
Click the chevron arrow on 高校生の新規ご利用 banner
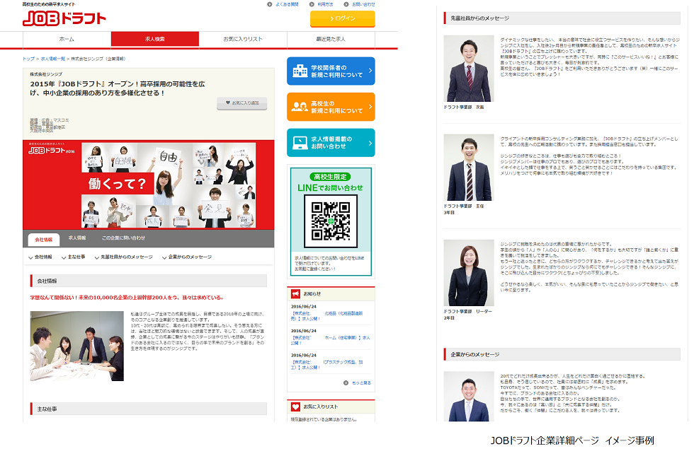tap(370, 107)
